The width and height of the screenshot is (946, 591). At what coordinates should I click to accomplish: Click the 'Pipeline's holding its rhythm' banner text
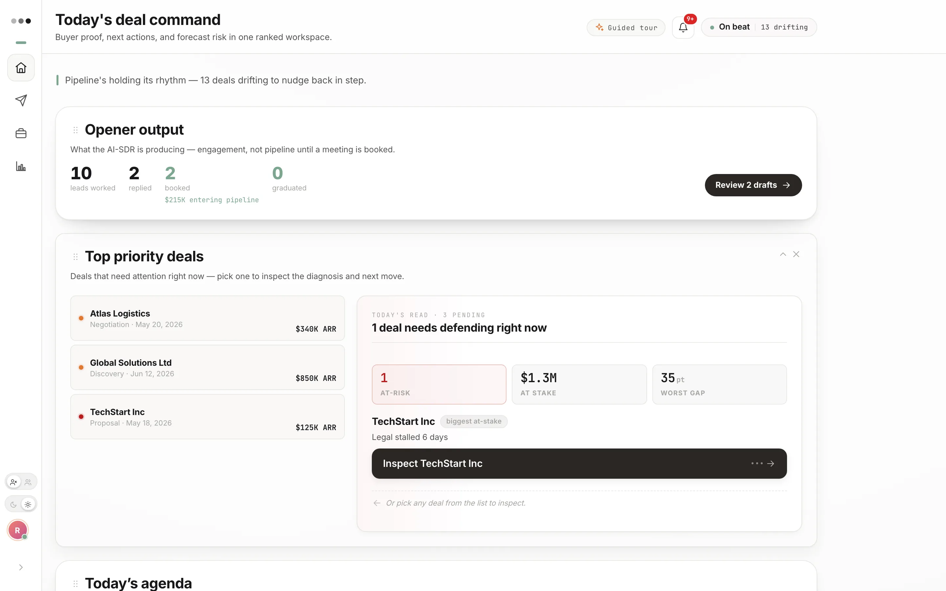point(215,80)
